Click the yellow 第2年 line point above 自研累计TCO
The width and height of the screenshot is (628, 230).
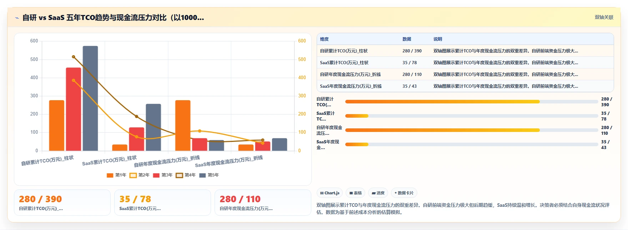coord(74,81)
